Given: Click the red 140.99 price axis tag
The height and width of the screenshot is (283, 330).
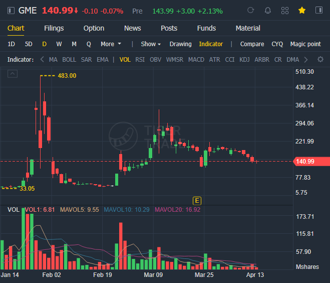Looking at the screenshot, I should pyautogui.click(x=311, y=162).
